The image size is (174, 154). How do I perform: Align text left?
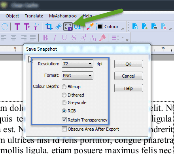[x=4, y=38]
